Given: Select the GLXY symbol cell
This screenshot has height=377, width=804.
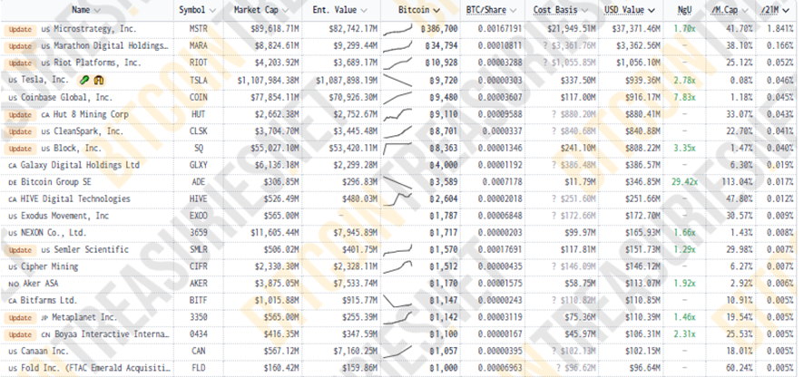Looking at the screenshot, I should pyautogui.click(x=199, y=165).
